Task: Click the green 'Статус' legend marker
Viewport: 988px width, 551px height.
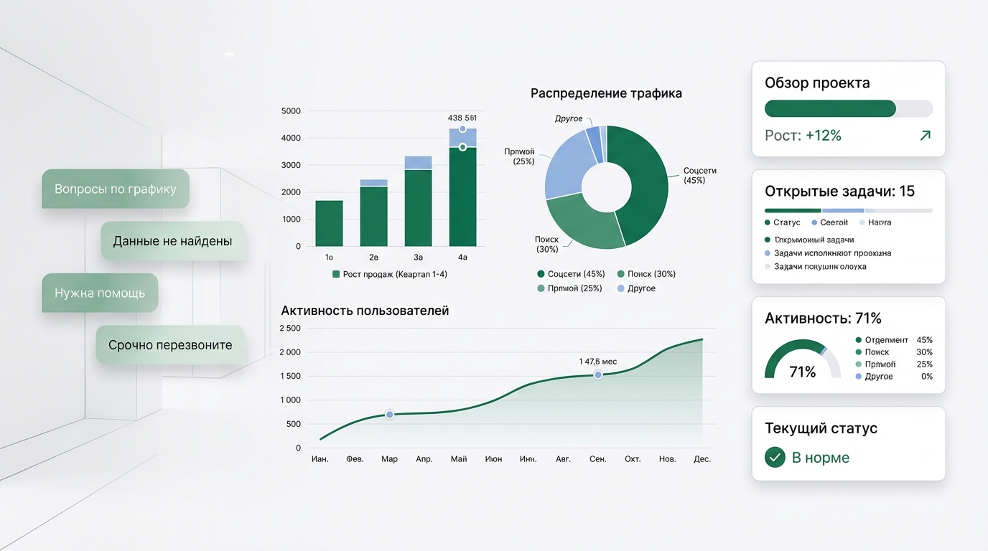Action: tap(768, 222)
